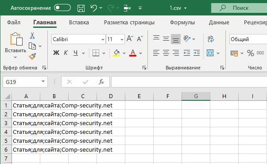Open underline style dropdown arrow

tap(83, 53)
